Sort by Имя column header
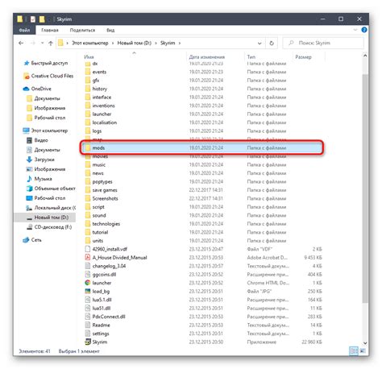 [89, 57]
